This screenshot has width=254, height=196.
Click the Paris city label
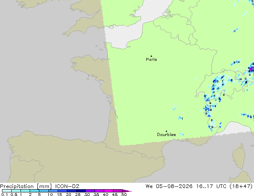click(151, 60)
